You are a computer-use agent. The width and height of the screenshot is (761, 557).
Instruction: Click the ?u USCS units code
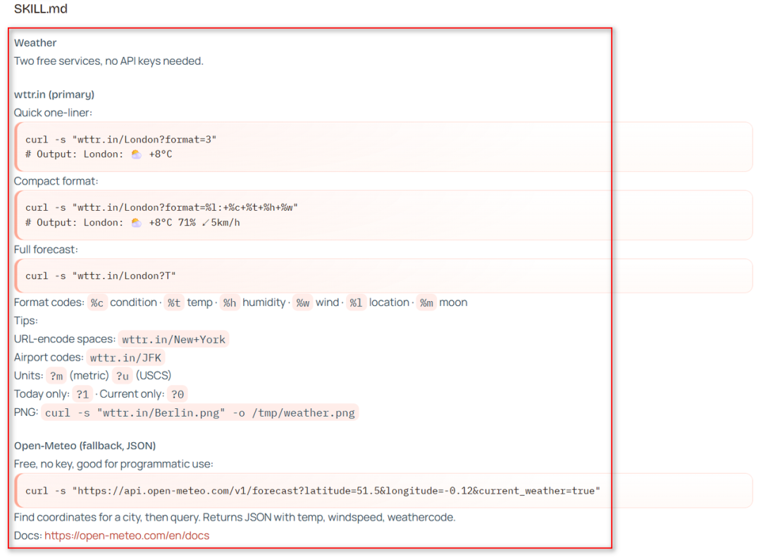pyautogui.click(x=123, y=377)
